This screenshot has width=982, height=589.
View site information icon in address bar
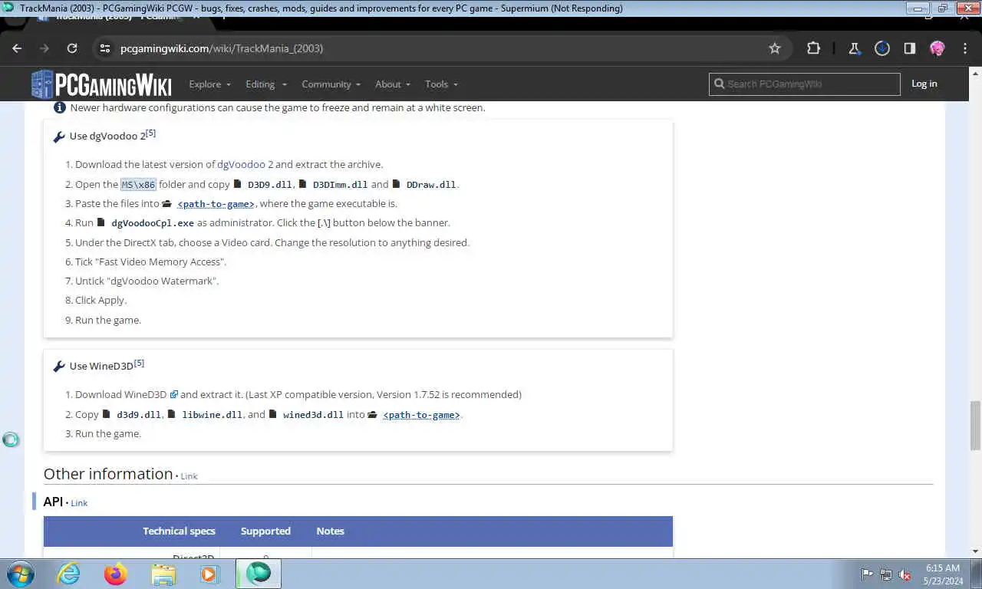105,48
